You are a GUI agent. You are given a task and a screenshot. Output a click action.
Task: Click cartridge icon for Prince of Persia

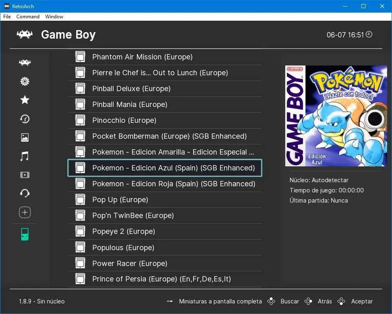point(80,279)
